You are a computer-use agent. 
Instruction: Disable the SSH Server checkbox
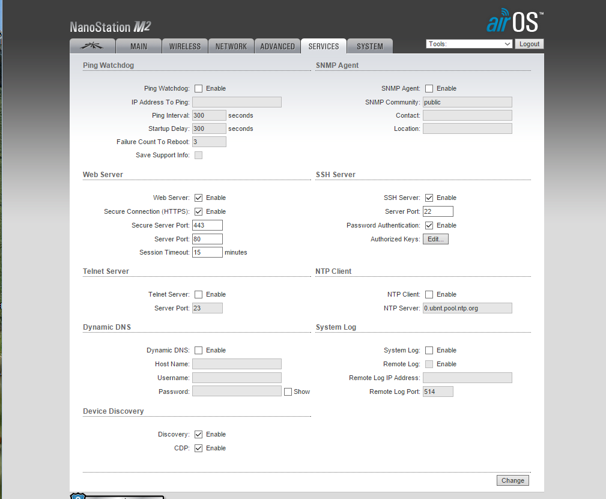[429, 198]
